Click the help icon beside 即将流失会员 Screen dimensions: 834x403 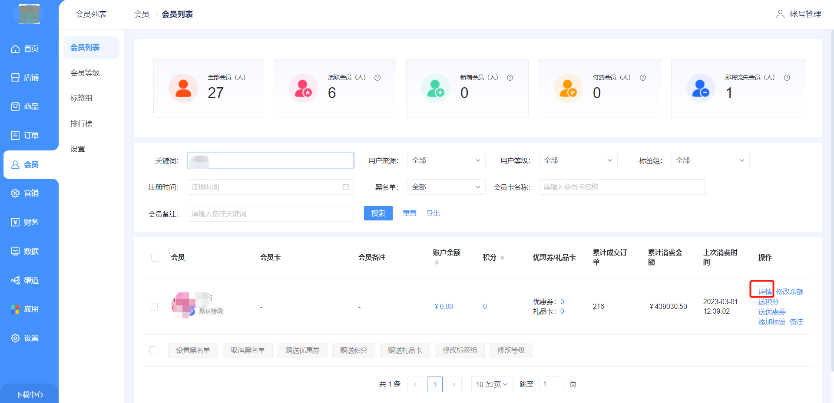click(787, 78)
